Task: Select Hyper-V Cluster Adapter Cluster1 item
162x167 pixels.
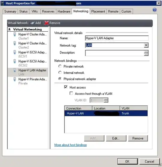Action: (x=28, y=36)
